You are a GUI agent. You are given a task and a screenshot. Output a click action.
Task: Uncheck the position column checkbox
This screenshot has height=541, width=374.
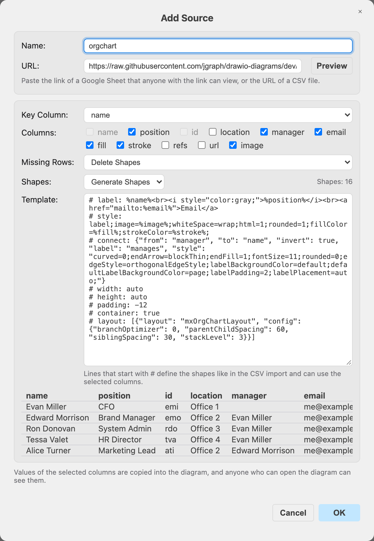132,132
